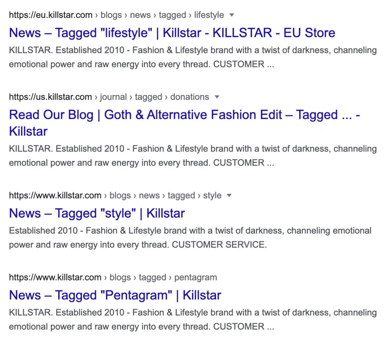The height and width of the screenshot is (343, 386).
Task: Select the news breadcrumb segment in the first result
Action: pyautogui.click(x=140, y=15)
